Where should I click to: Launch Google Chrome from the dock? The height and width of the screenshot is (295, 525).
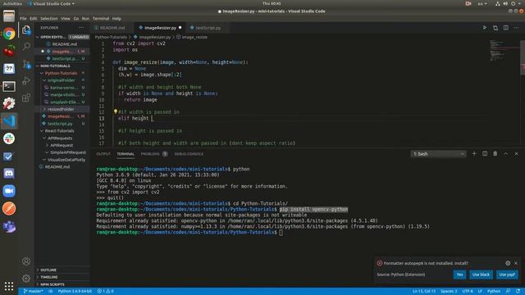click(x=9, y=34)
